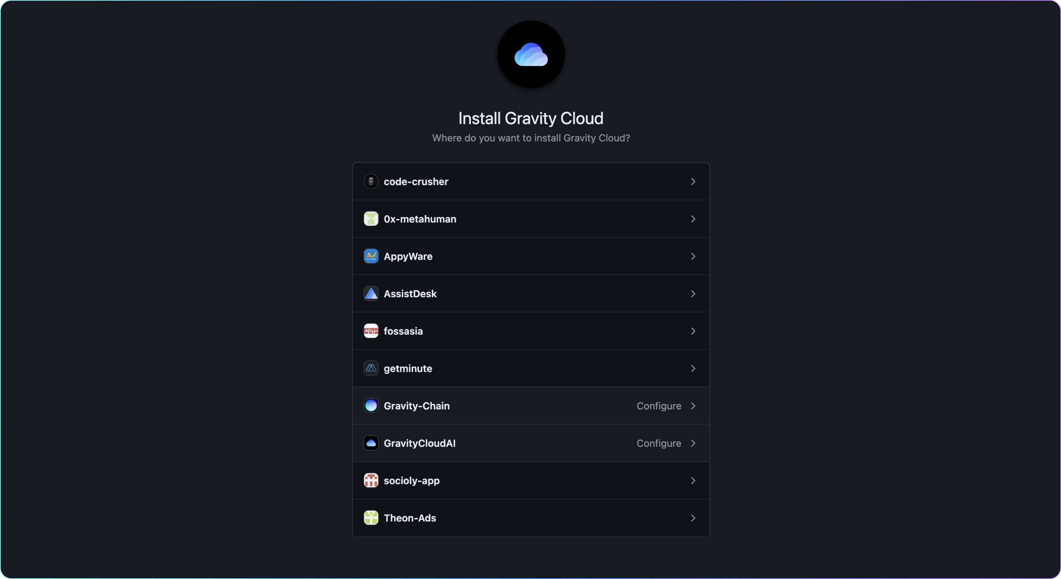Viewport: 1061px width, 579px height.
Task: Click chevron arrow on code-crusher row
Action: point(693,182)
